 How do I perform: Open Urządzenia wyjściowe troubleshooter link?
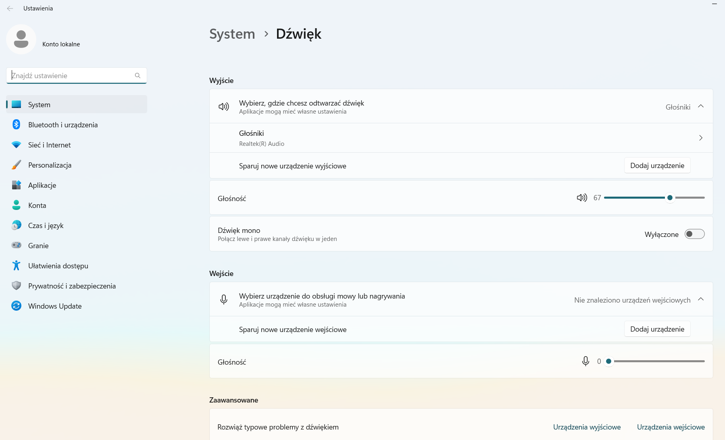click(587, 427)
